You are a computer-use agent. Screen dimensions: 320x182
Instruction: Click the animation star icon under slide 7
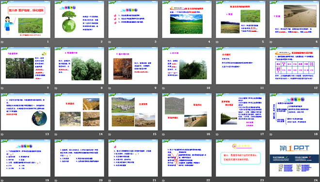pyautogui.click(x=2, y=88)
